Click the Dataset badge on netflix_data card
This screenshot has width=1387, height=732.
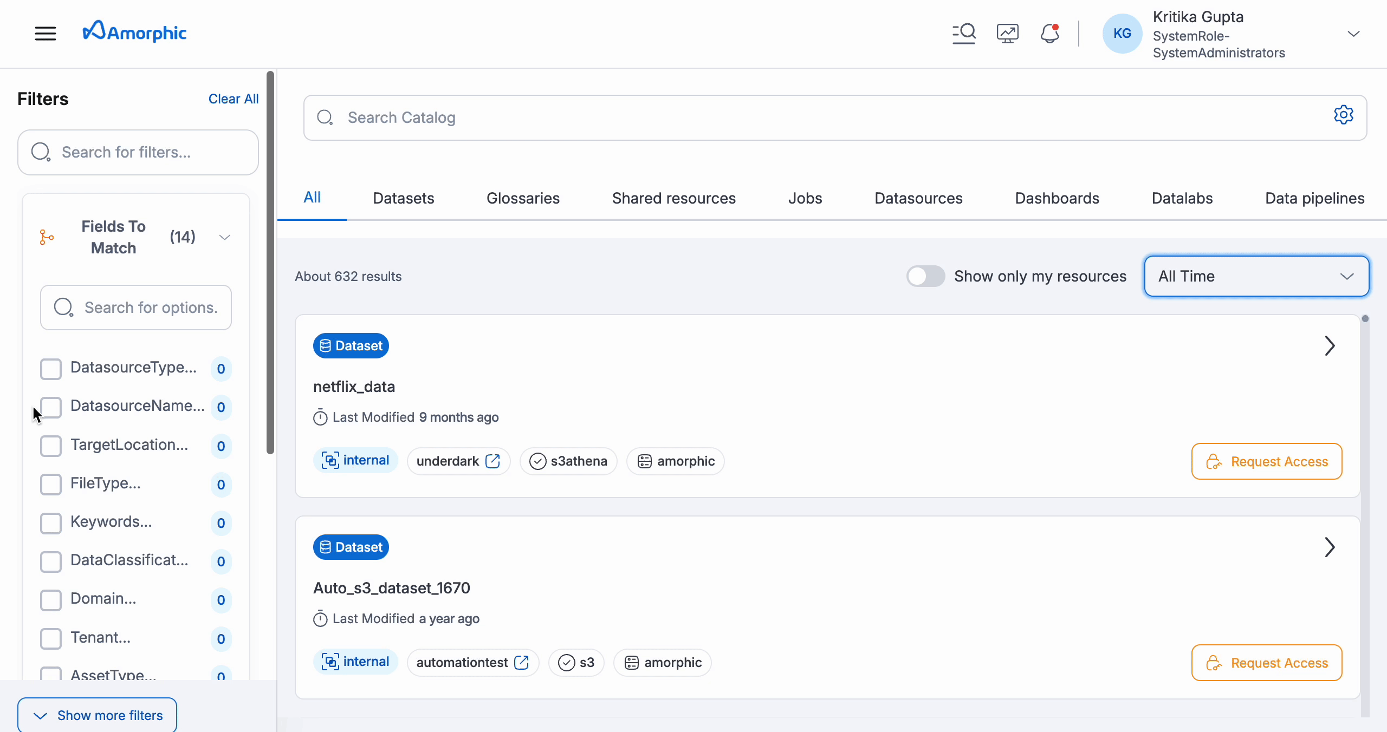click(x=351, y=345)
